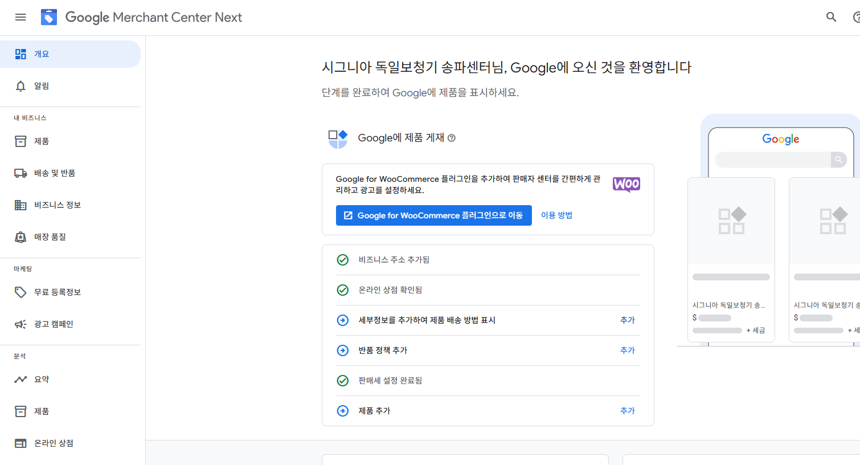Click 추가 next to 반품 정책 추가
The height and width of the screenshot is (465, 860).
click(x=627, y=350)
